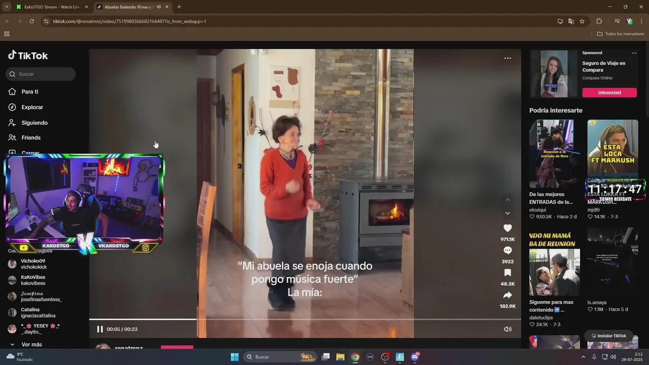Reload the page

tap(31, 21)
